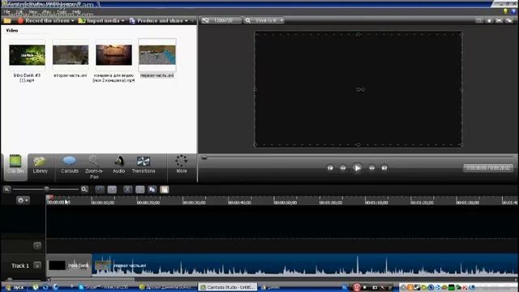The height and width of the screenshot is (292, 519).
Task: Click the Split clip tool
Action: tap(140, 189)
